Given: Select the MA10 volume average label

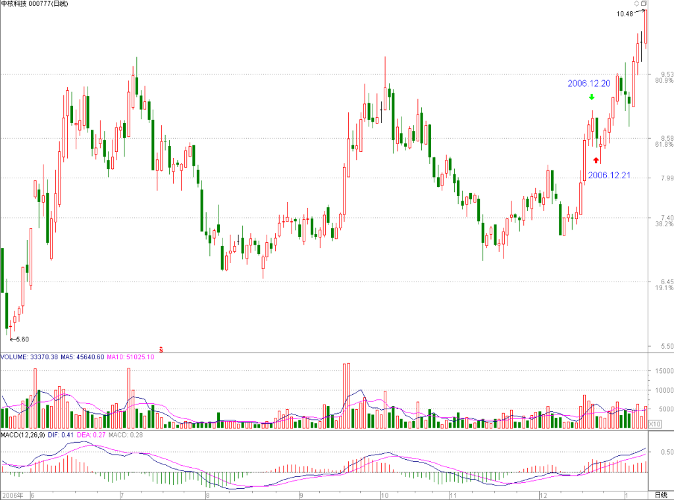Looking at the screenshot, I should pos(130,357).
